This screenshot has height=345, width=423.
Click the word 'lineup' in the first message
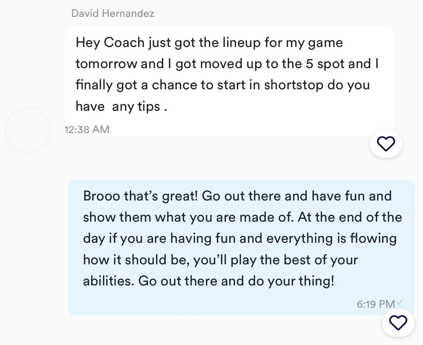point(241,43)
